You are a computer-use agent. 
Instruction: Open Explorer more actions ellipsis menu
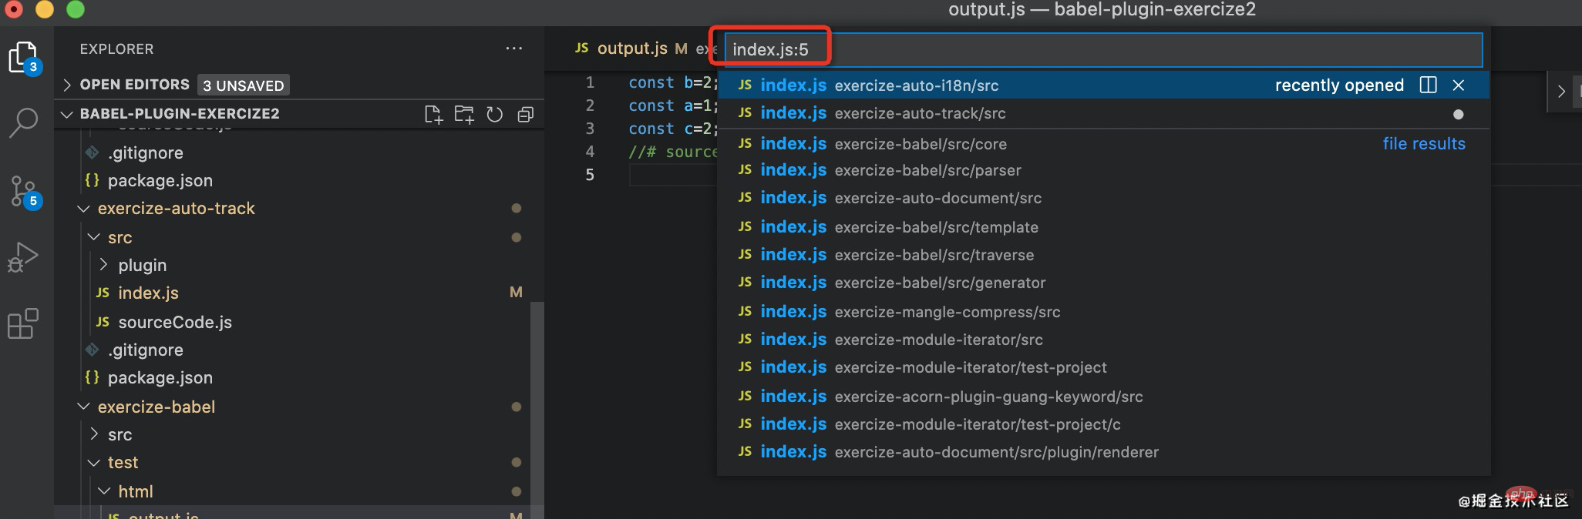[x=513, y=49]
